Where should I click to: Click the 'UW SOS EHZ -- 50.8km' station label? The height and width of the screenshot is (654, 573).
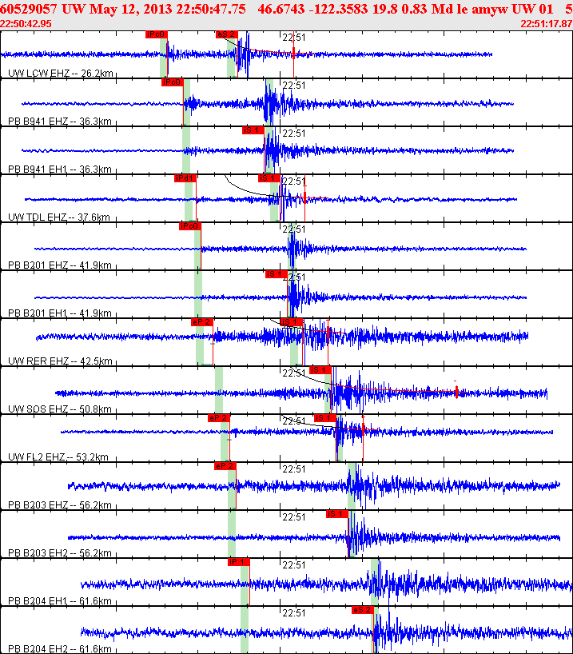tap(60, 409)
